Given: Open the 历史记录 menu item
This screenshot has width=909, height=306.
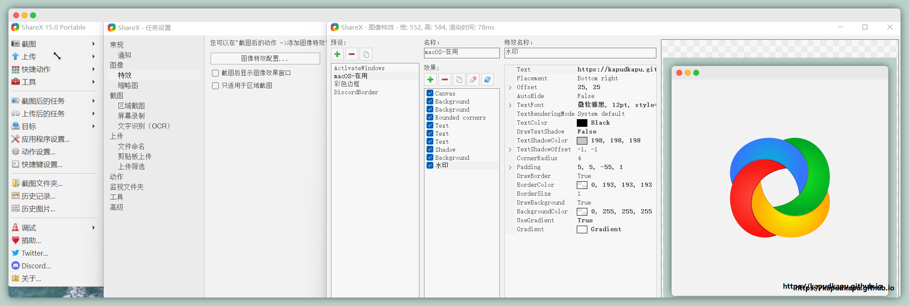Looking at the screenshot, I should pos(38,196).
